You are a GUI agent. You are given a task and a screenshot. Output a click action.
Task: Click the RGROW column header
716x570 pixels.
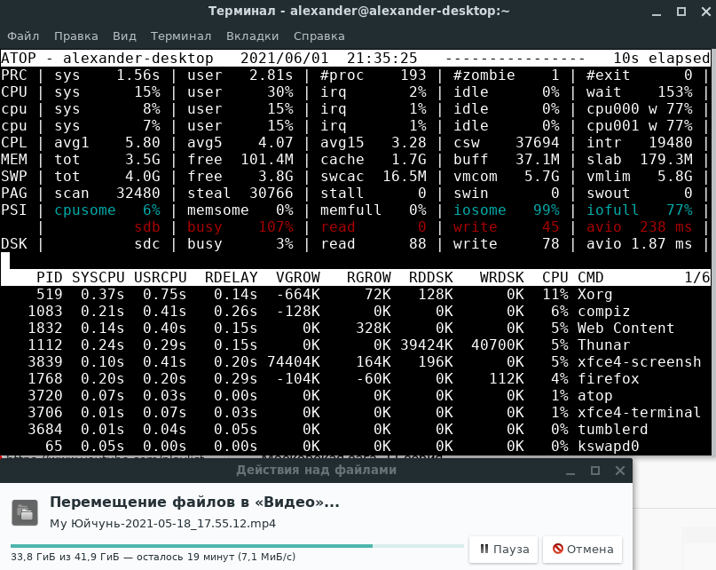pyautogui.click(x=368, y=278)
